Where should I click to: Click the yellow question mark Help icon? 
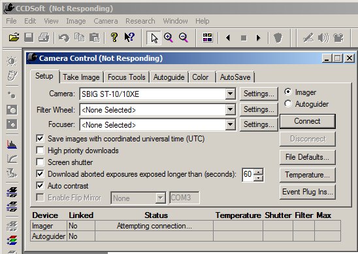tap(114, 37)
